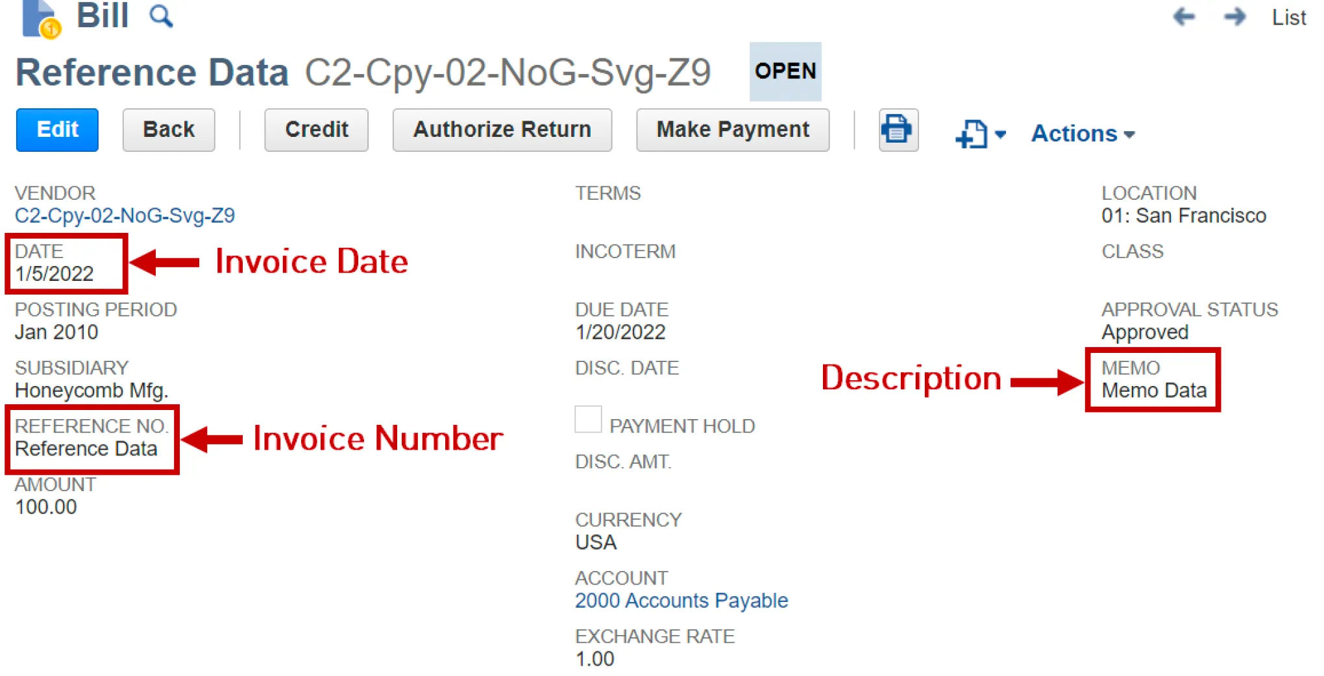This screenshot has width=1324, height=676.
Task: Click the search magnifier icon beside Bill
Action: point(161,16)
